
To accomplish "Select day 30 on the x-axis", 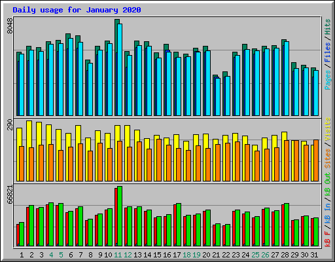I will pyautogui.click(x=304, y=255).
